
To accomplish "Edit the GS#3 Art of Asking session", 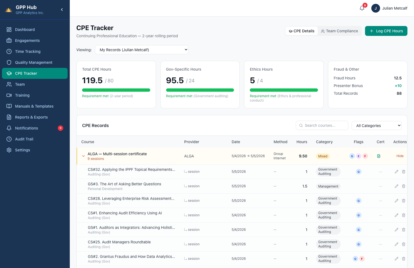I will 396,186.
